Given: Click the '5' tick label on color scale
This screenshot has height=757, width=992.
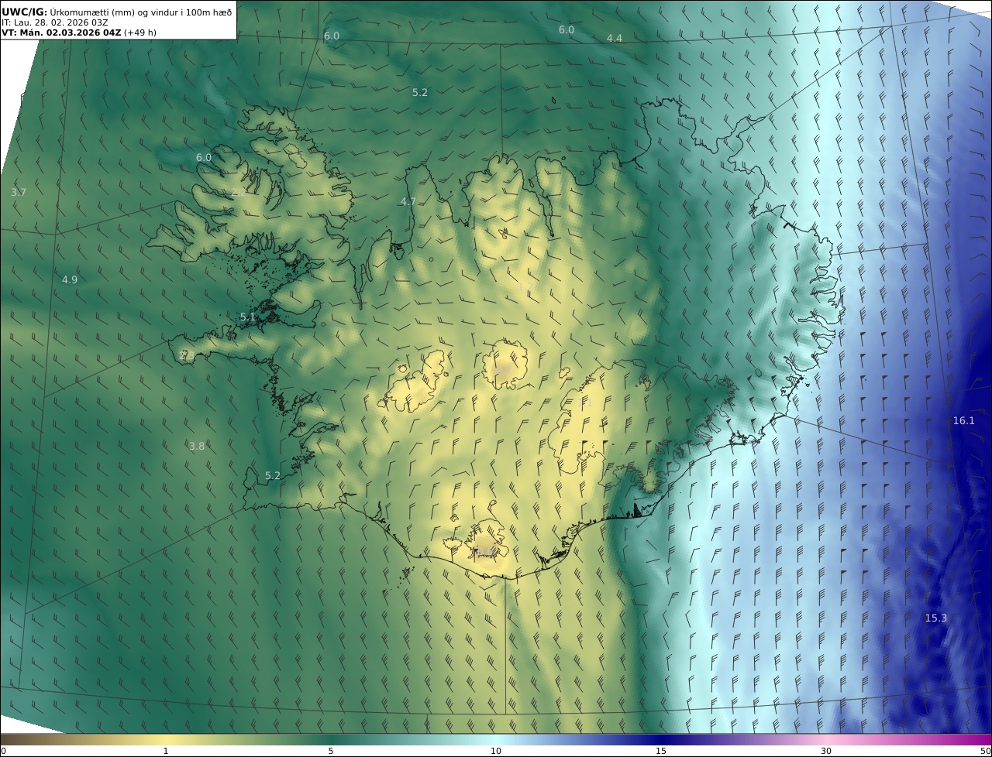Looking at the screenshot, I should click(x=331, y=751).
